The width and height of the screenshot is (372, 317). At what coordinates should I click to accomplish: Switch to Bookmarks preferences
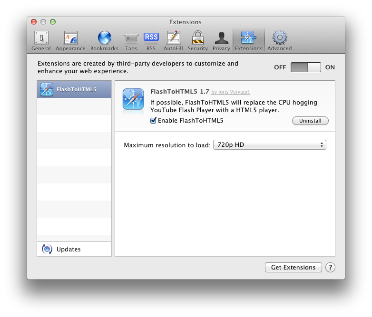coord(104,40)
